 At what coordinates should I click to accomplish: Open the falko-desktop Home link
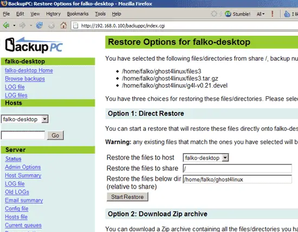[29, 70]
